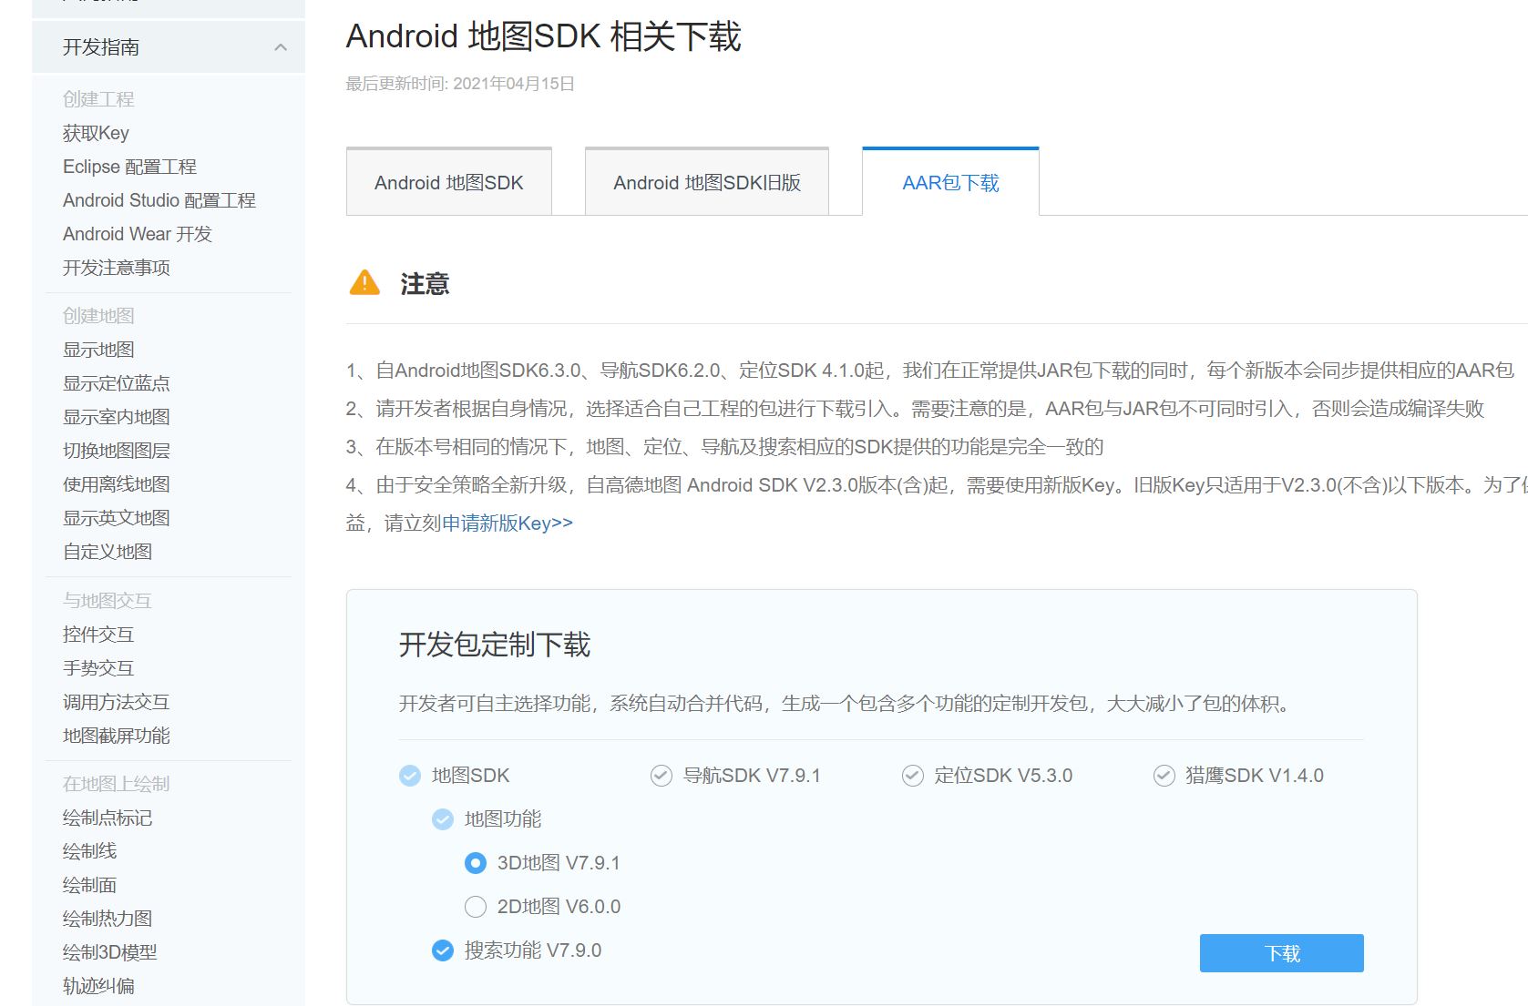Select the AAR包下载 tab
Viewport: 1528px width, 1006px height.
click(x=950, y=182)
